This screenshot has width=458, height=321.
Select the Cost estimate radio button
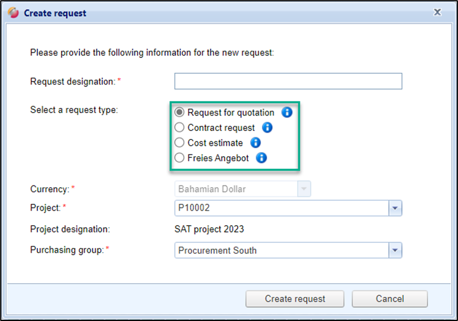pos(180,143)
